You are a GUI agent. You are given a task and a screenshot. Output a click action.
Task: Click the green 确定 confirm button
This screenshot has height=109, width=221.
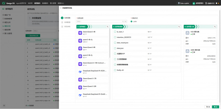215,107
